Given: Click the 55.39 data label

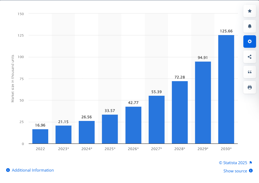Looking at the screenshot, I should point(157,92).
